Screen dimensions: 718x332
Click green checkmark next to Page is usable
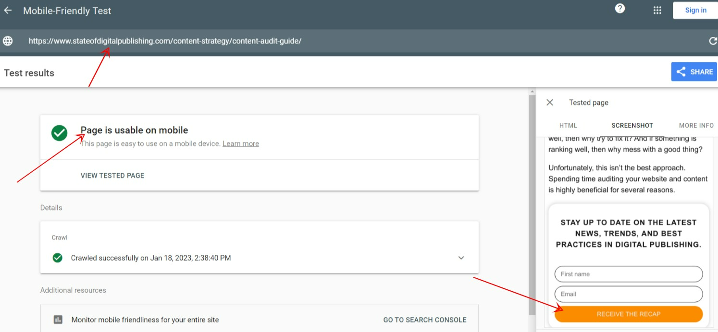[x=59, y=133]
